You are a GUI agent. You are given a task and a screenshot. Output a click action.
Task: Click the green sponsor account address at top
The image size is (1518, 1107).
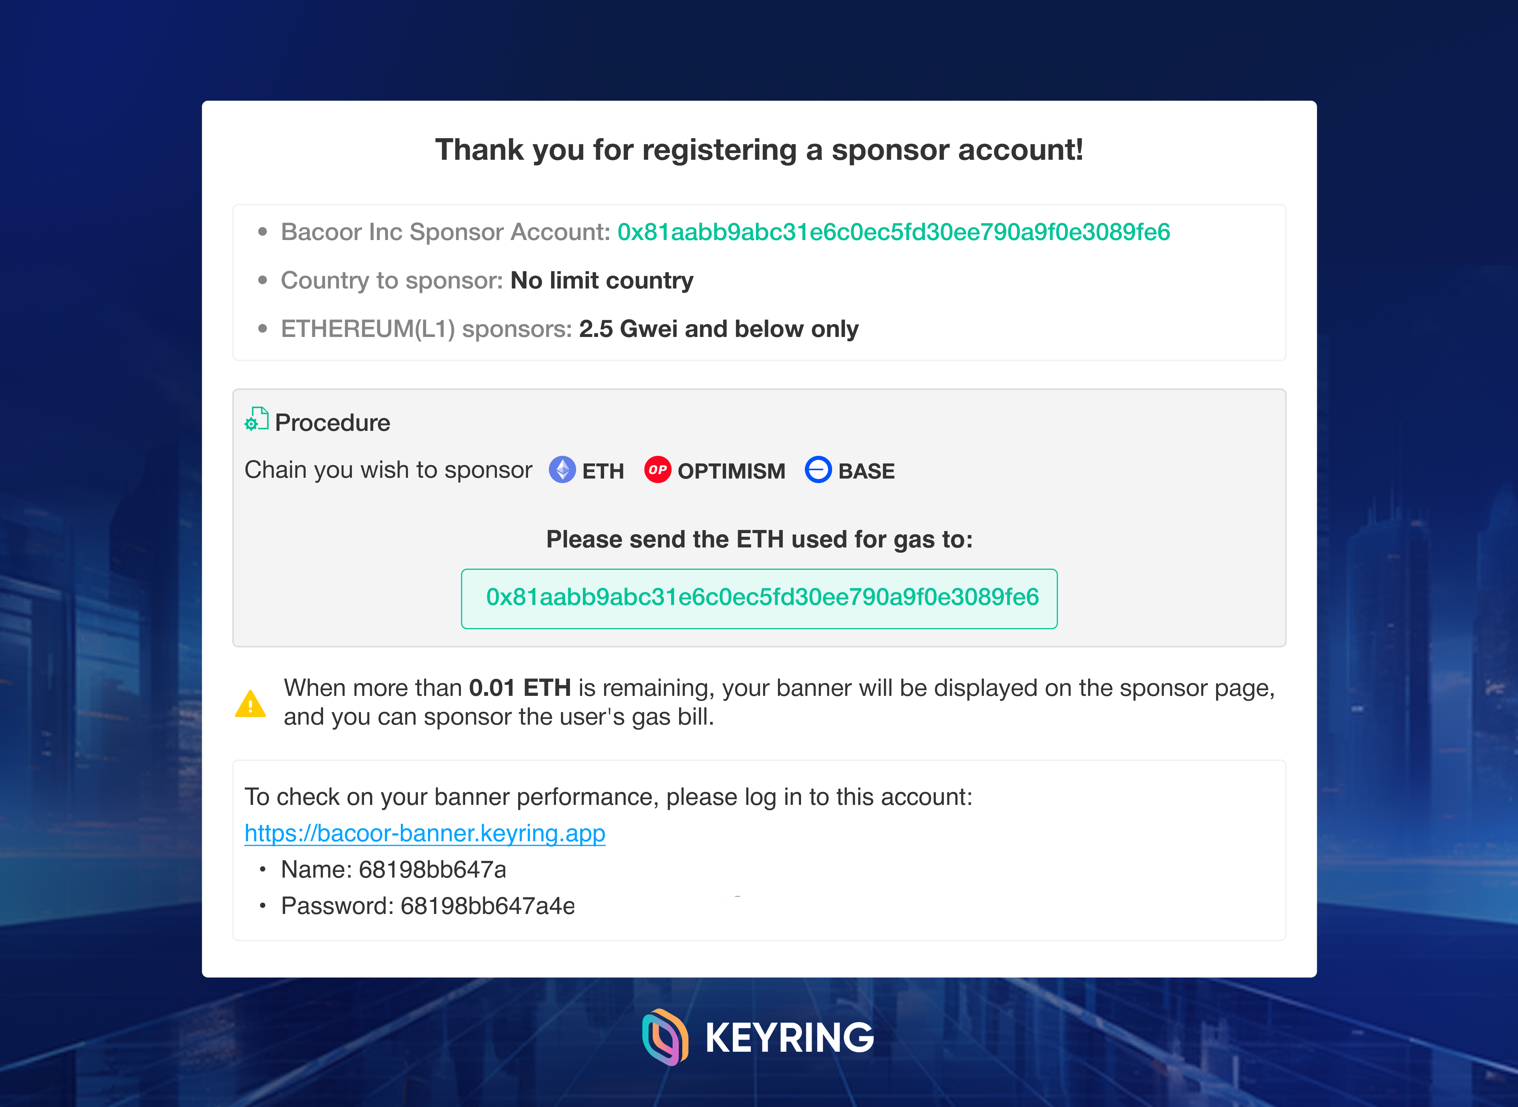click(x=893, y=232)
